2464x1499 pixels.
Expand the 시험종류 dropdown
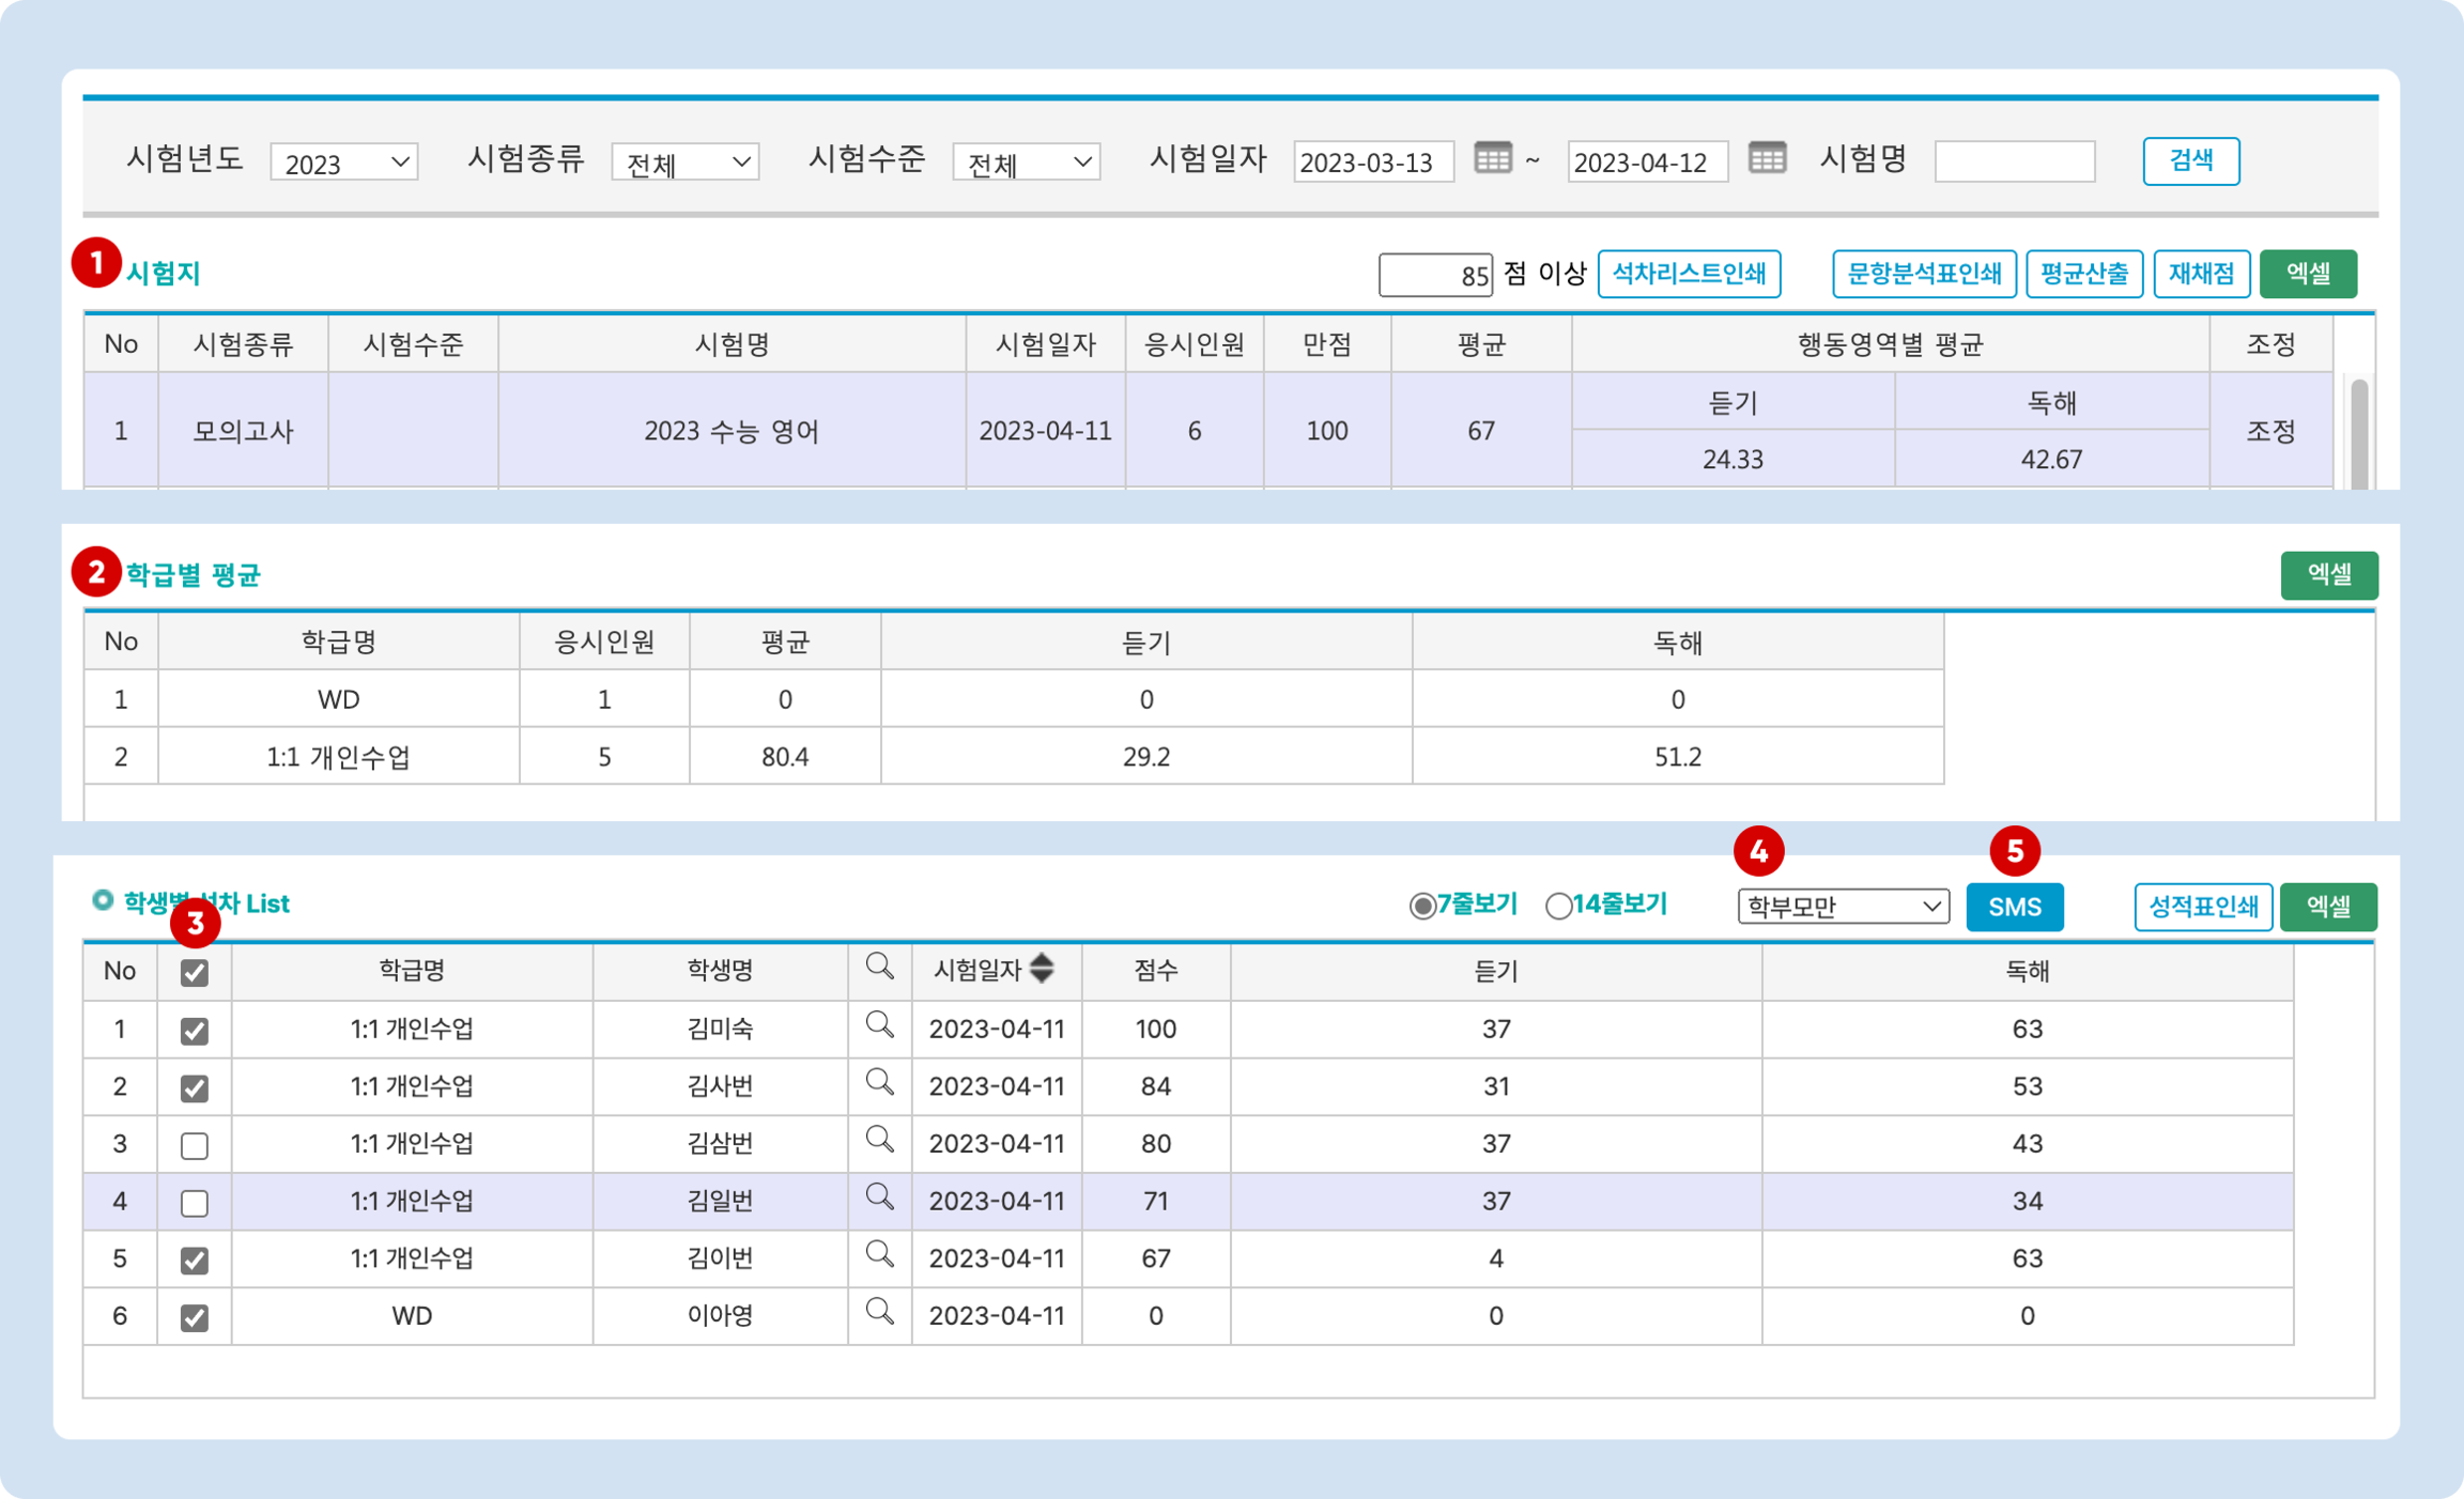[685, 162]
